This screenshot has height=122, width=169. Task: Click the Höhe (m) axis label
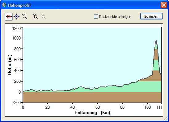10,65
